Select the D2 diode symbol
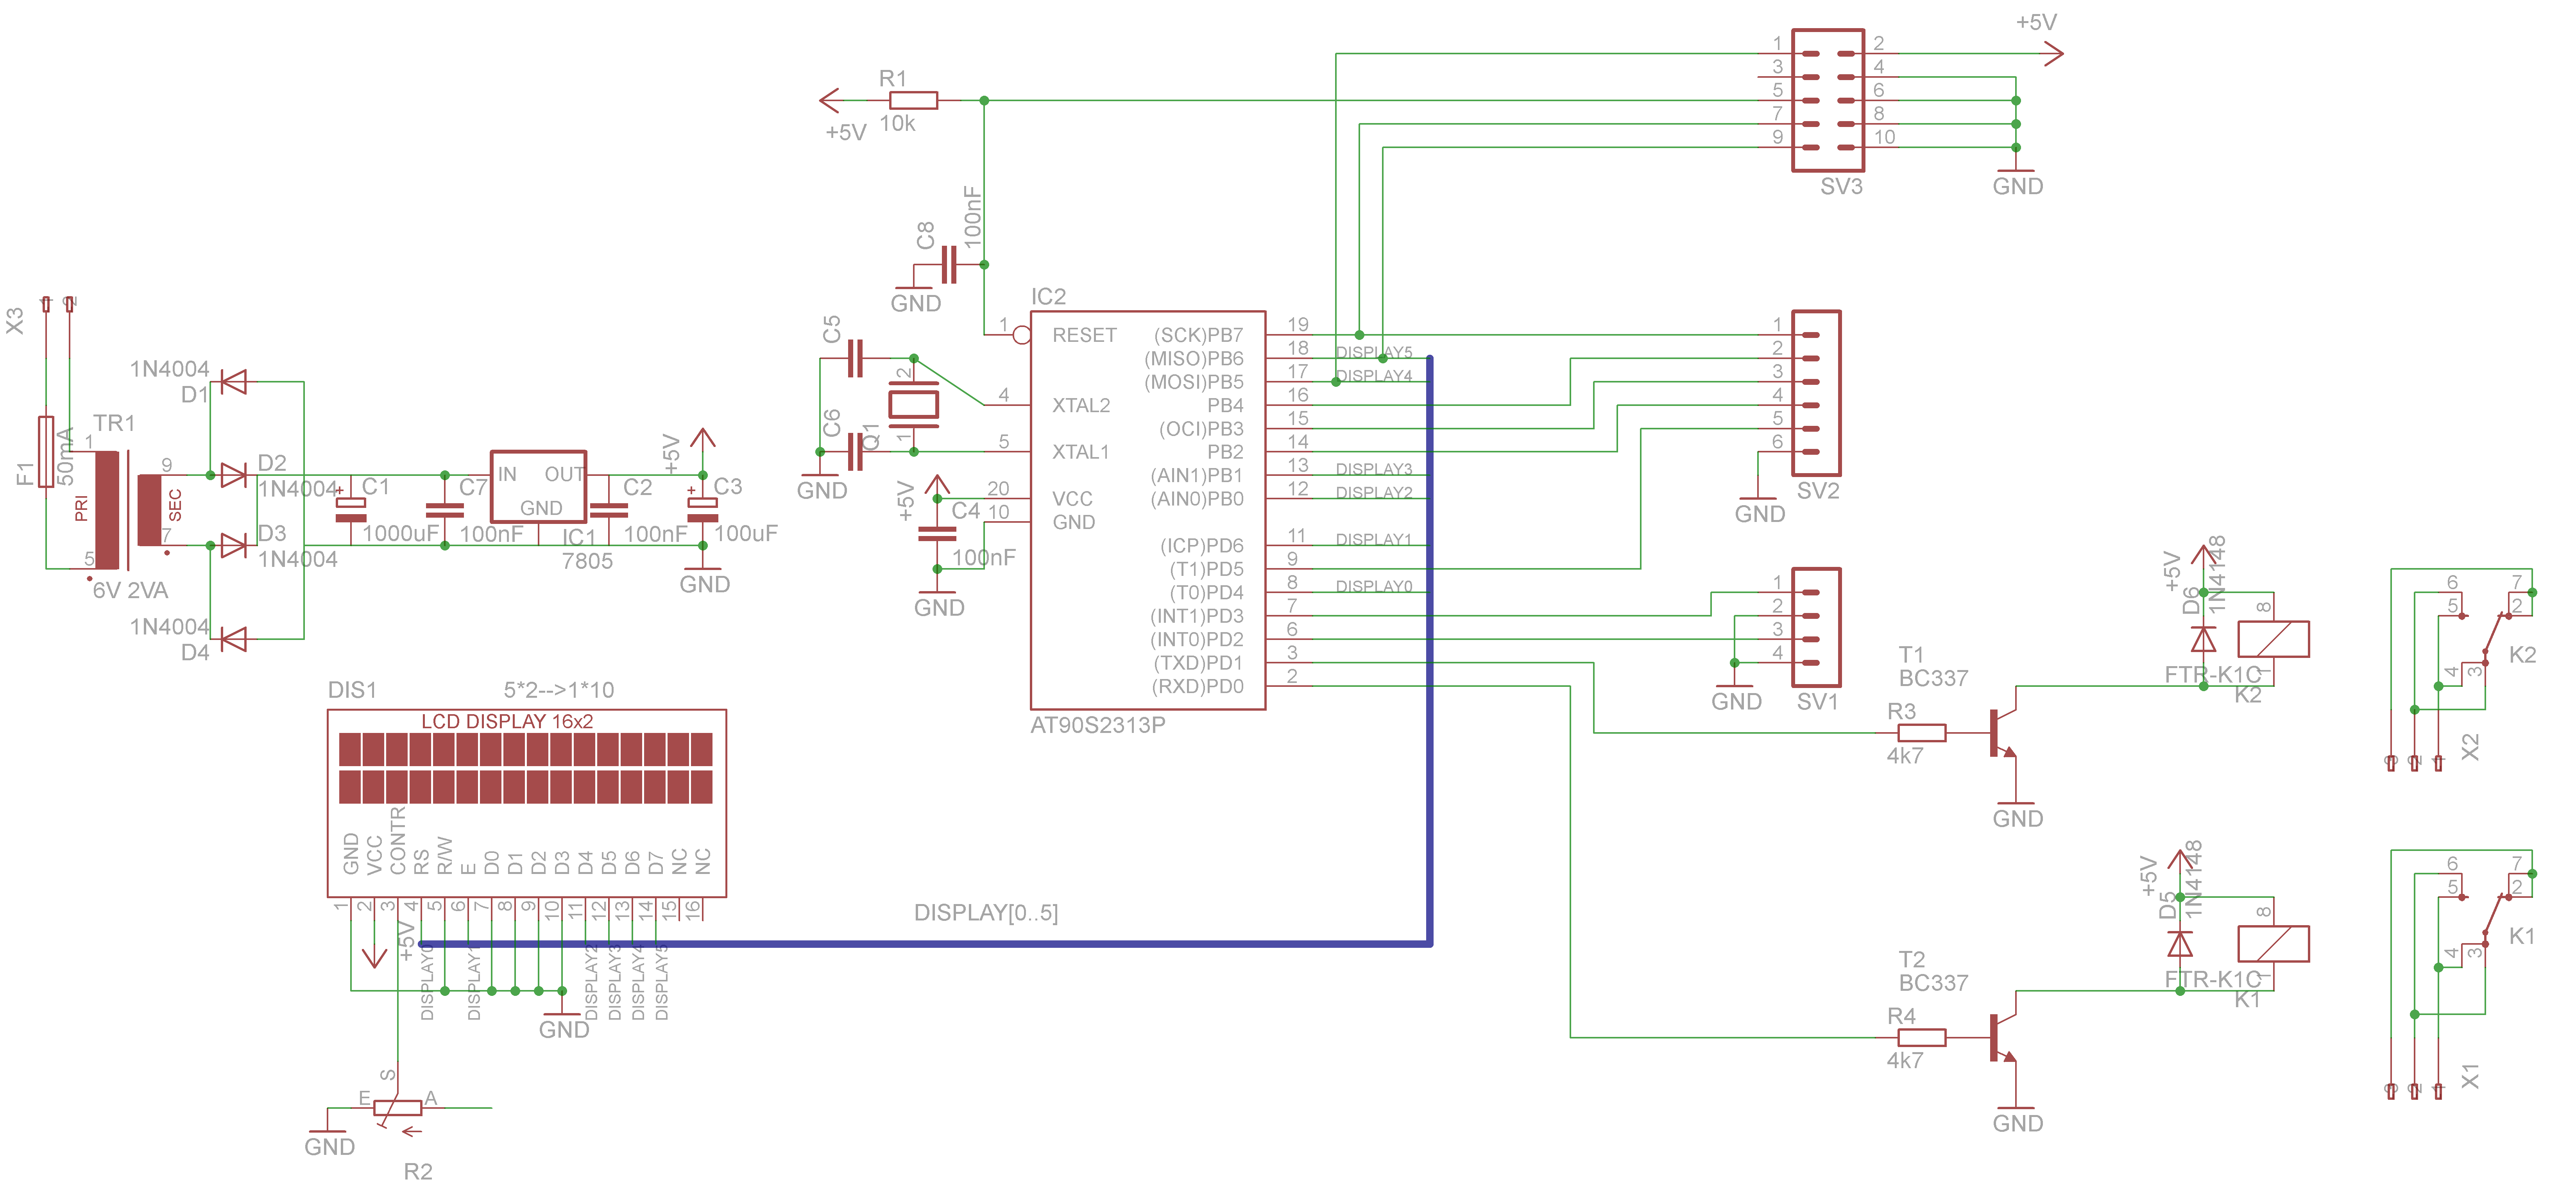Screen dimensions: 2576x1192 tap(234, 475)
